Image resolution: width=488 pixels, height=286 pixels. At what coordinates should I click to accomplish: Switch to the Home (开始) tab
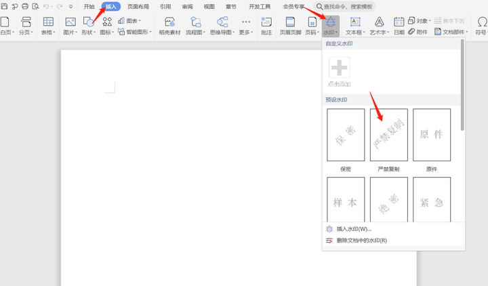coord(89,7)
